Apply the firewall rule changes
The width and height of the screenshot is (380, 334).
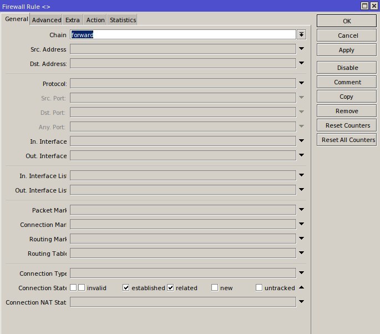(347, 50)
